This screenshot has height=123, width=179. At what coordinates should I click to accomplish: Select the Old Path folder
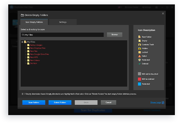click(x=34, y=63)
